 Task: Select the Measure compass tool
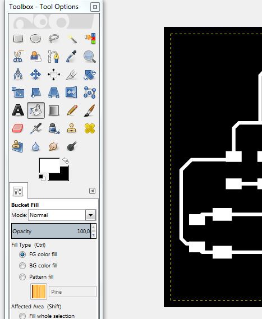click(18, 74)
